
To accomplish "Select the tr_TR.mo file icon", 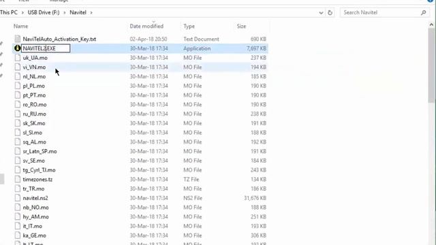I will pyautogui.click(x=18, y=189).
